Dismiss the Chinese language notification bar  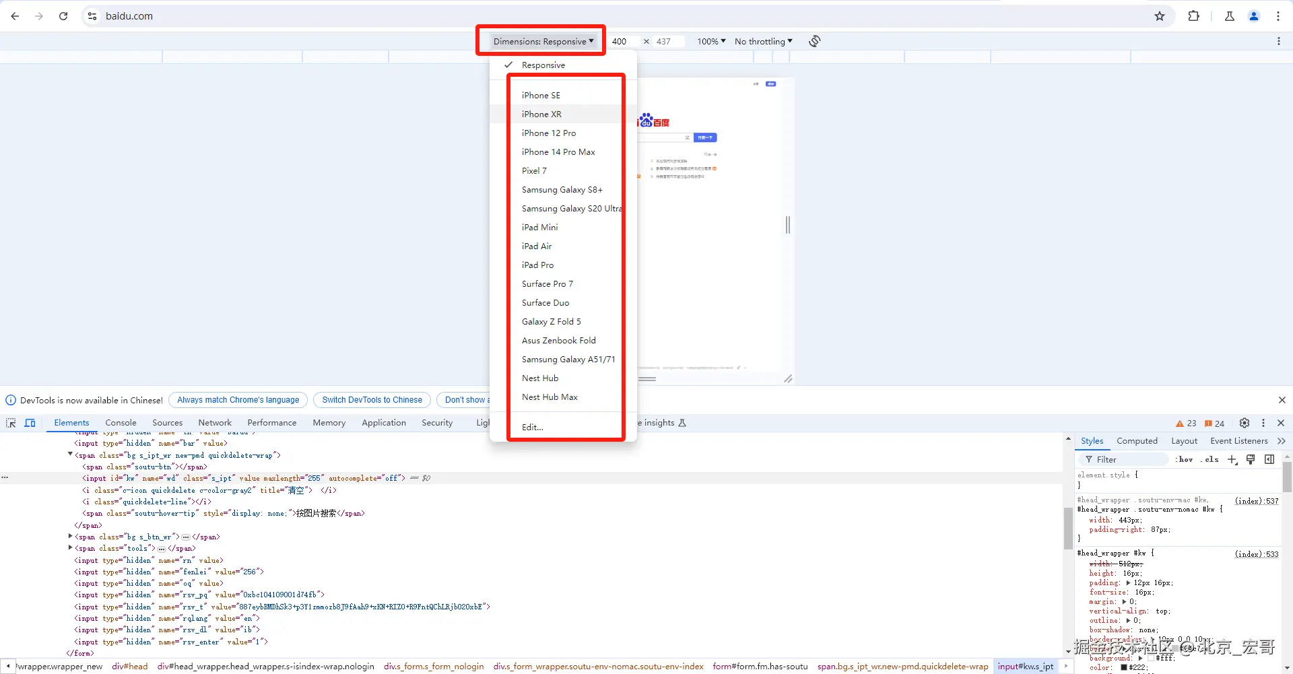click(1282, 400)
